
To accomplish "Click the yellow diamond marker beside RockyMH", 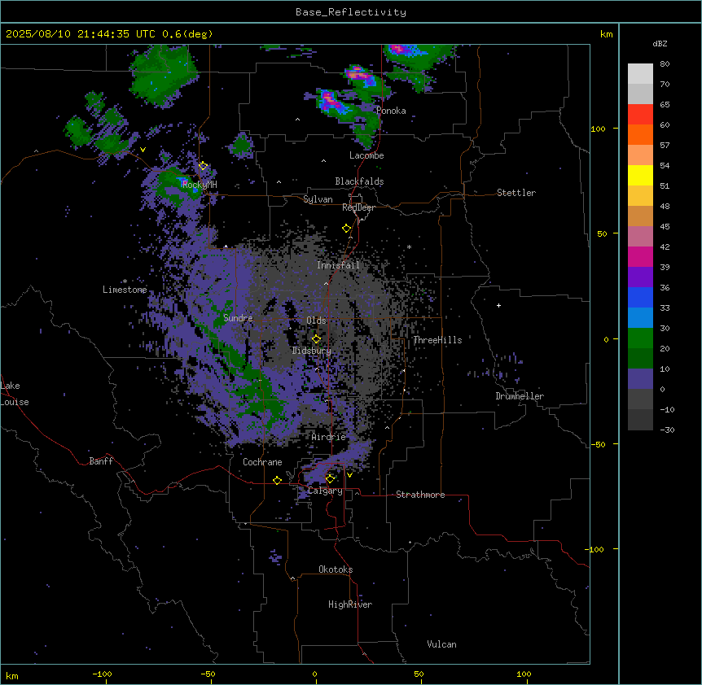I will [x=203, y=166].
